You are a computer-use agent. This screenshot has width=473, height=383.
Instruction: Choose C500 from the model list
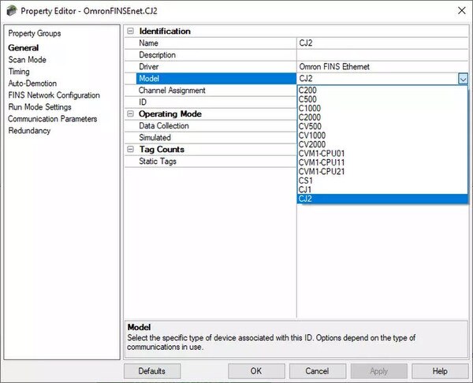(382, 99)
